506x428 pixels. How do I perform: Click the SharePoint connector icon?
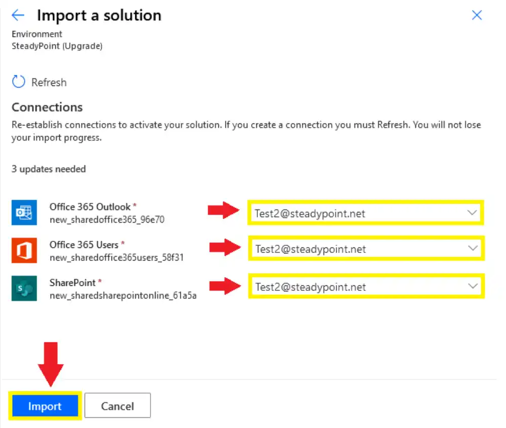click(24, 288)
